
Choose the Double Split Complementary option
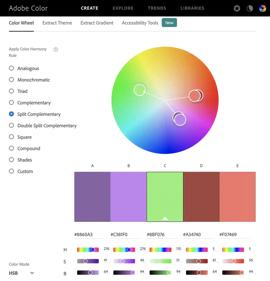coord(43,125)
